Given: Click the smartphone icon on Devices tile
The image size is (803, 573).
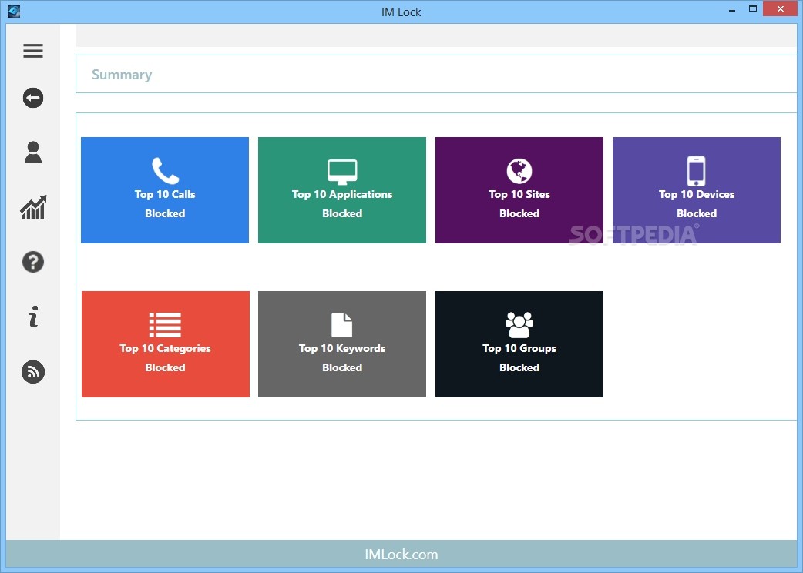Looking at the screenshot, I should (696, 171).
